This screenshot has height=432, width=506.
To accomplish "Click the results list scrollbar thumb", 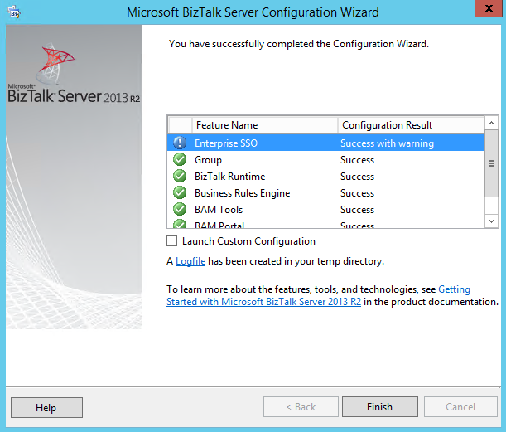I will pos(491,163).
